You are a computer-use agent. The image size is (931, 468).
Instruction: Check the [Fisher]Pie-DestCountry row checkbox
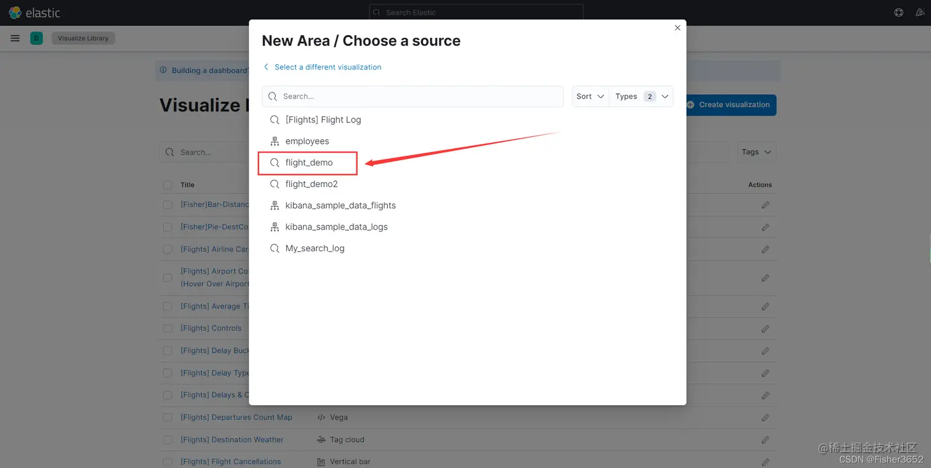pos(167,227)
